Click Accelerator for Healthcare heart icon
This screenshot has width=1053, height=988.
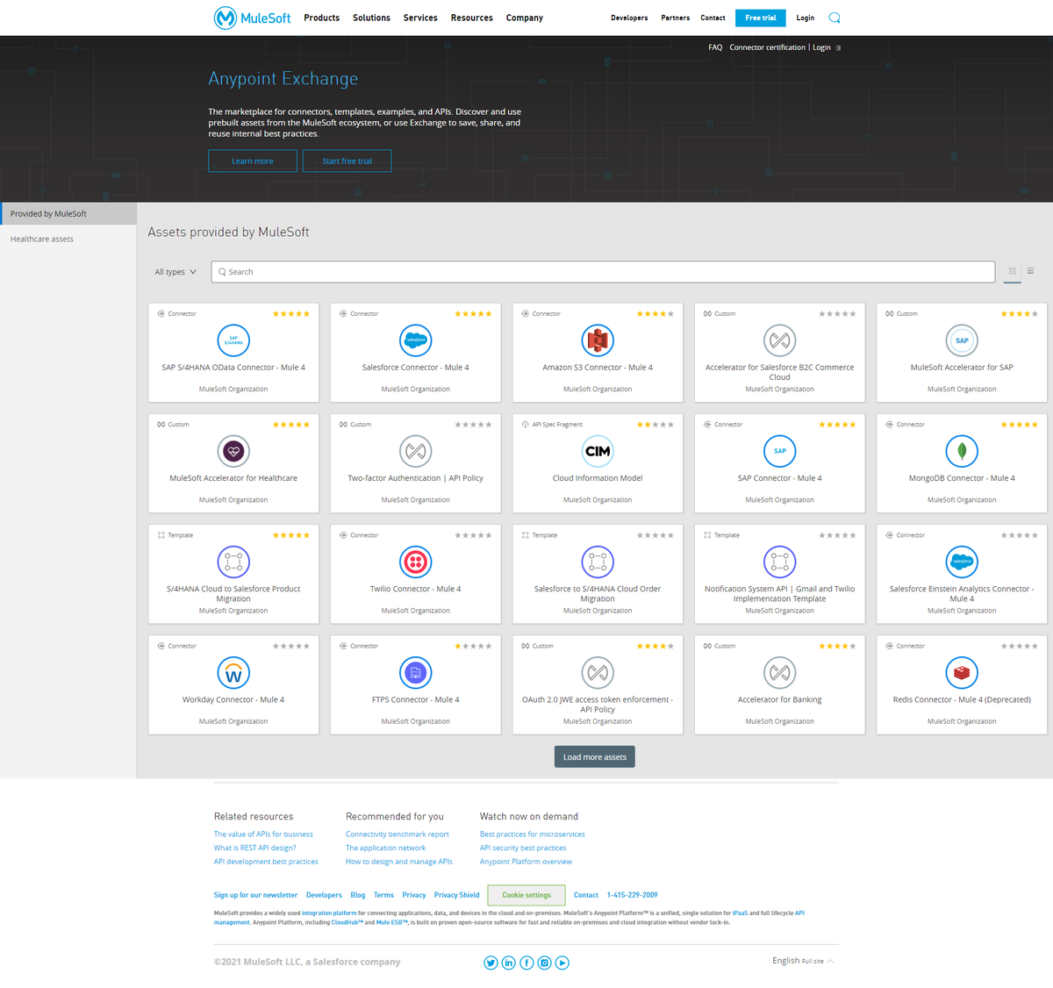coord(233,451)
